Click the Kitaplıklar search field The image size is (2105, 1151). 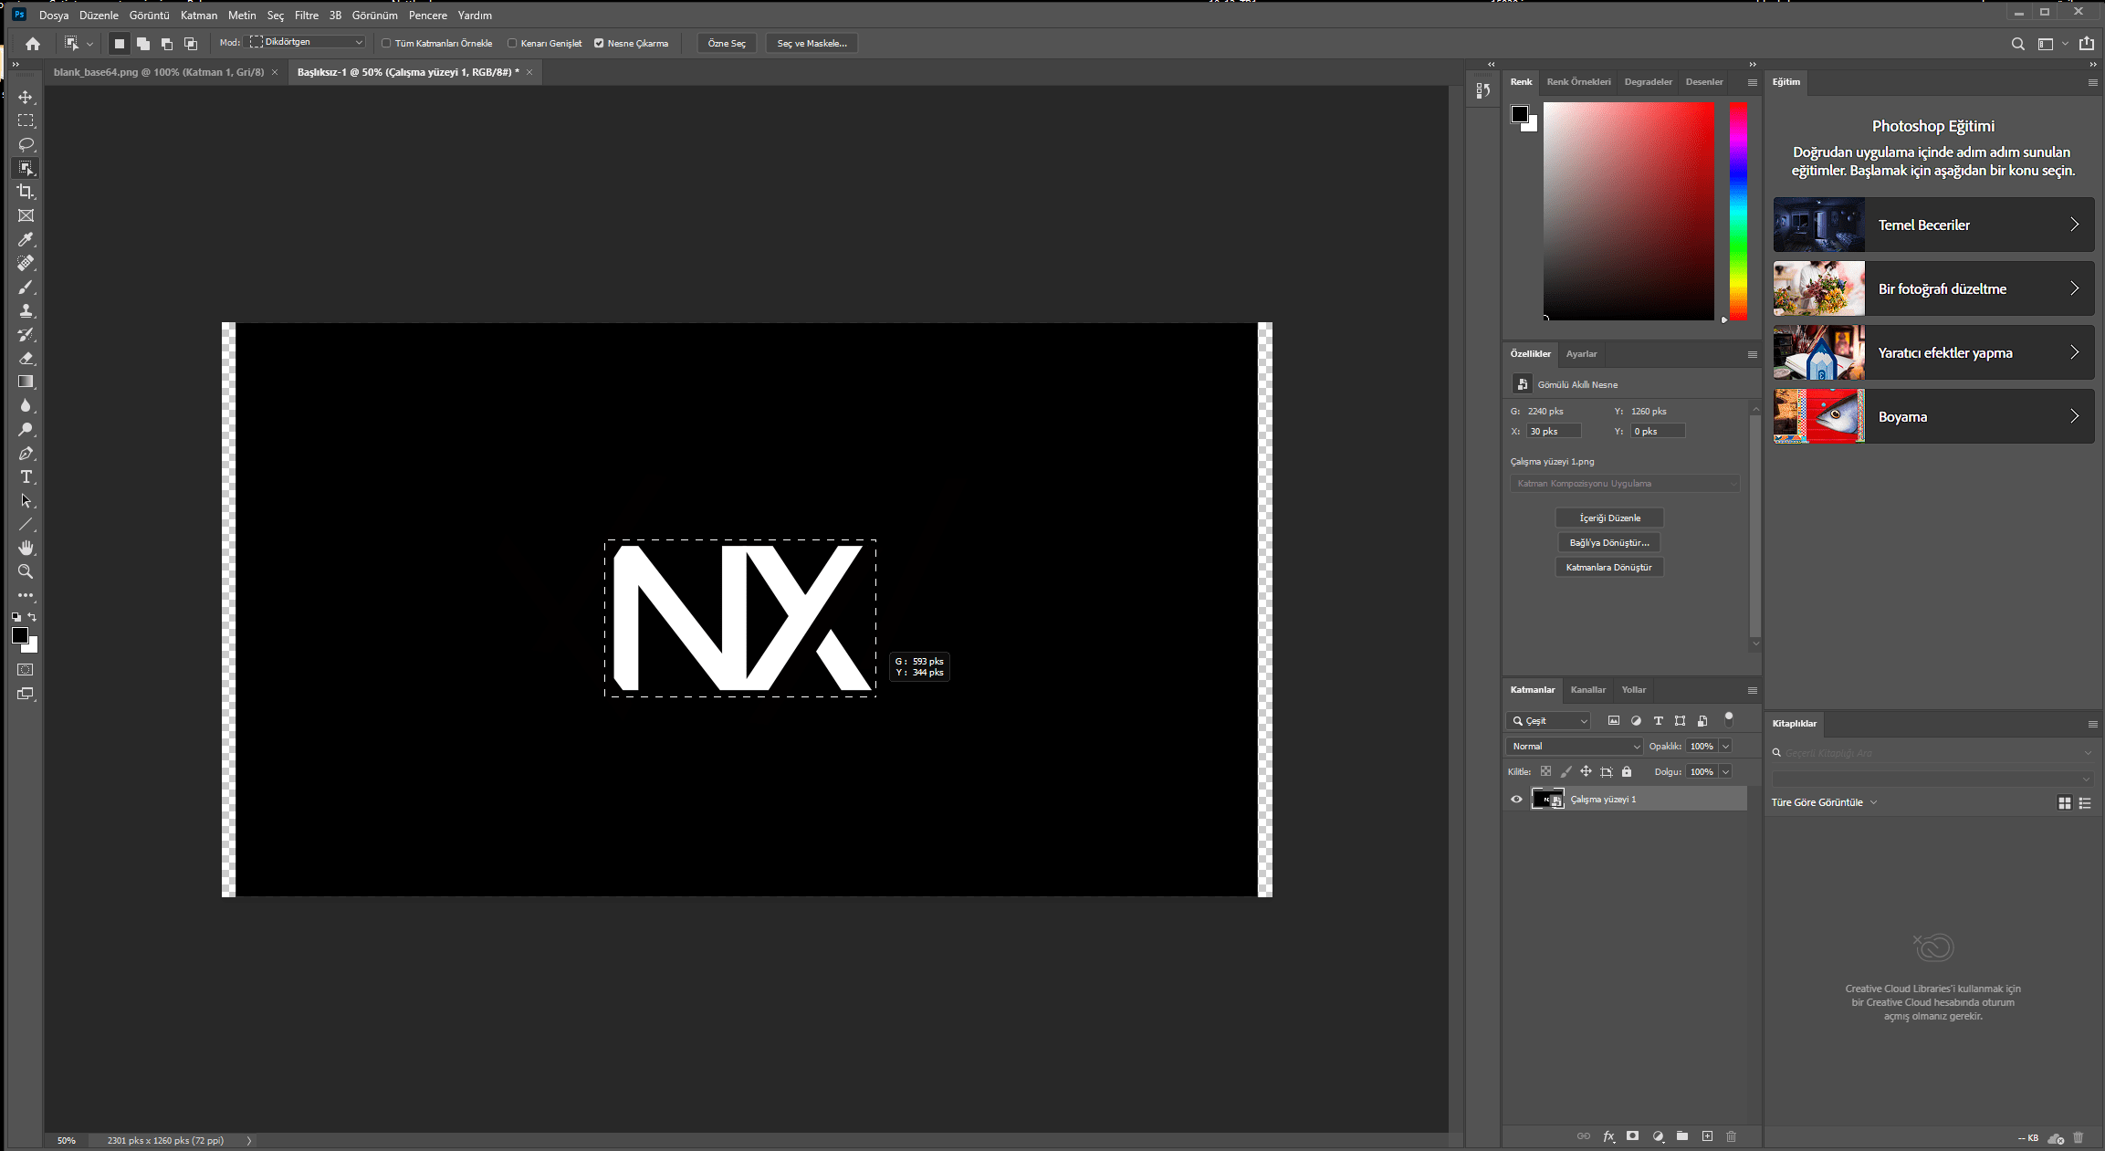pyautogui.click(x=1932, y=753)
